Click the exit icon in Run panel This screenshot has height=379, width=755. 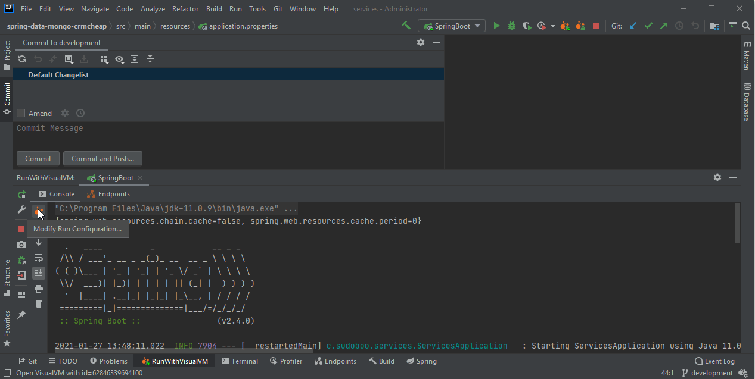[21, 275]
